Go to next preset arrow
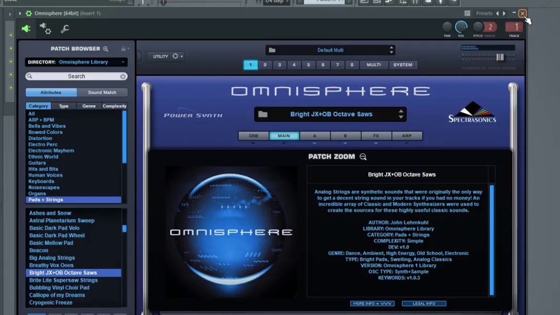560x315 pixels. pyautogui.click(x=504, y=14)
